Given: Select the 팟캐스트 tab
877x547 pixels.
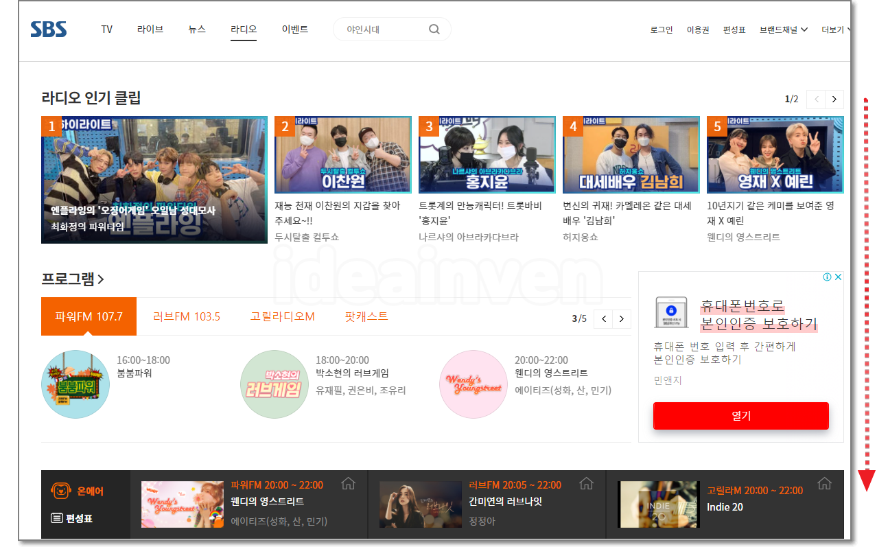Looking at the screenshot, I should point(366,316).
